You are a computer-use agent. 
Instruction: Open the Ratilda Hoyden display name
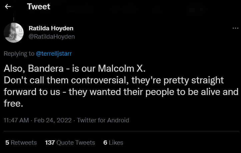(51, 28)
